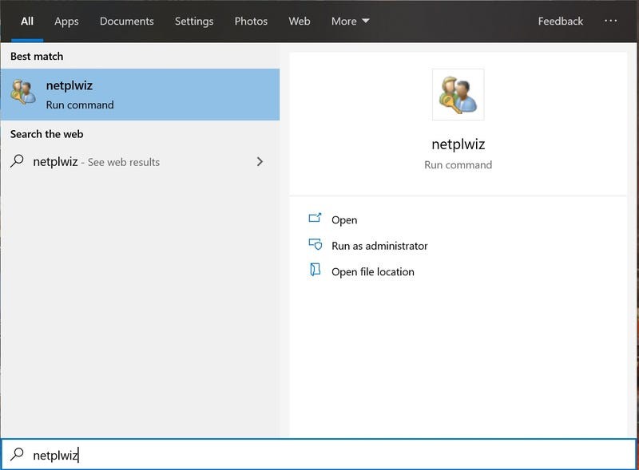Viewport: 639px width, 470px height.
Task: Switch to the Apps tab
Action: point(66,21)
